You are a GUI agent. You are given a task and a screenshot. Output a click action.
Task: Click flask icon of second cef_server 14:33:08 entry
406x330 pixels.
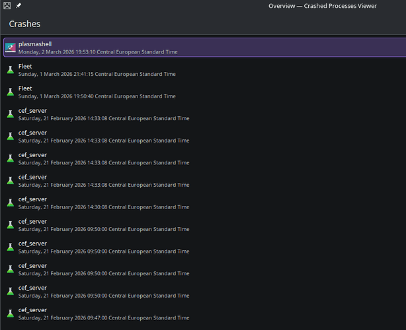[x=10, y=136]
